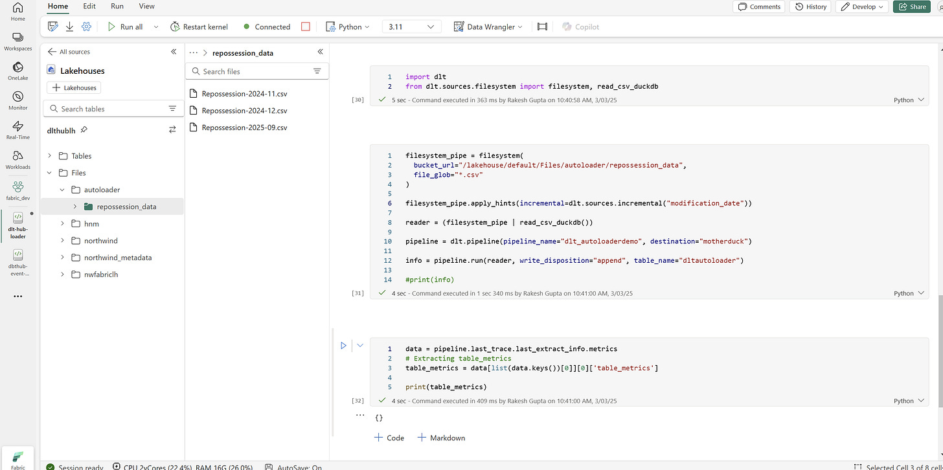Image resolution: width=943 pixels, height=470 pixels.
Task: Open the notebook settings gear icon
Action: (86, 27)
